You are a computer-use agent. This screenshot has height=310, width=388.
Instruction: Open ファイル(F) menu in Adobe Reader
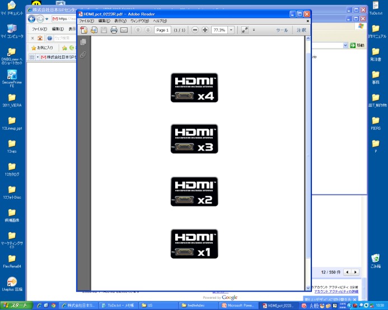[x=86, y=21]
